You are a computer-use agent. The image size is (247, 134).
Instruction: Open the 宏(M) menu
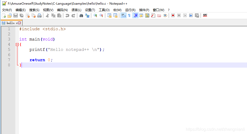point(117,10)
